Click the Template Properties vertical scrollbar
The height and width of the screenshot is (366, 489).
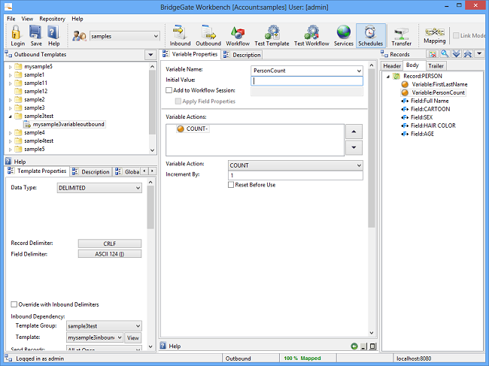coord(150,207)
